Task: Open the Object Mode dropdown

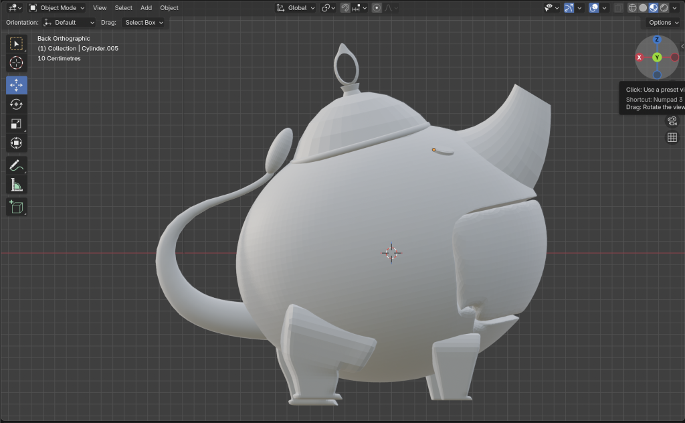Action: point(57,8)
